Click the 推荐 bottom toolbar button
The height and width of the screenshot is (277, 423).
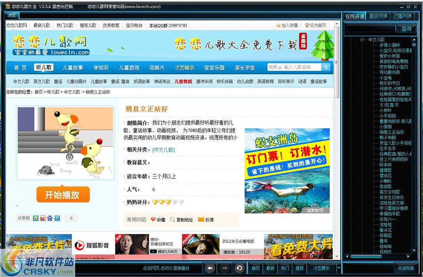point(299,268)
